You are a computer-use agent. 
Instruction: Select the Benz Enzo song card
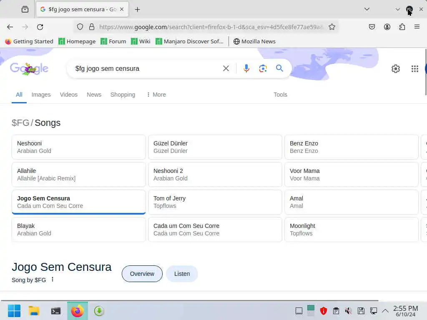tap(351, 147)
